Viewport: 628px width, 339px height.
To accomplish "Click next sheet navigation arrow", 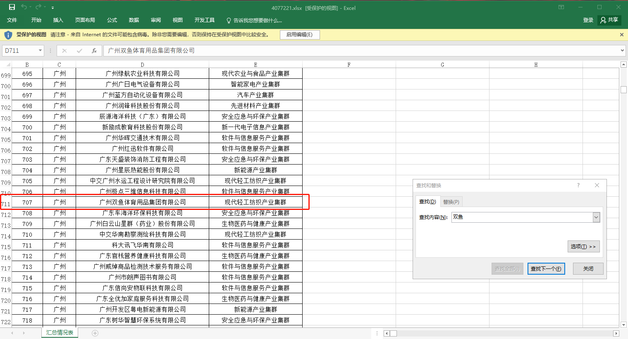I will tap(24, 333).
